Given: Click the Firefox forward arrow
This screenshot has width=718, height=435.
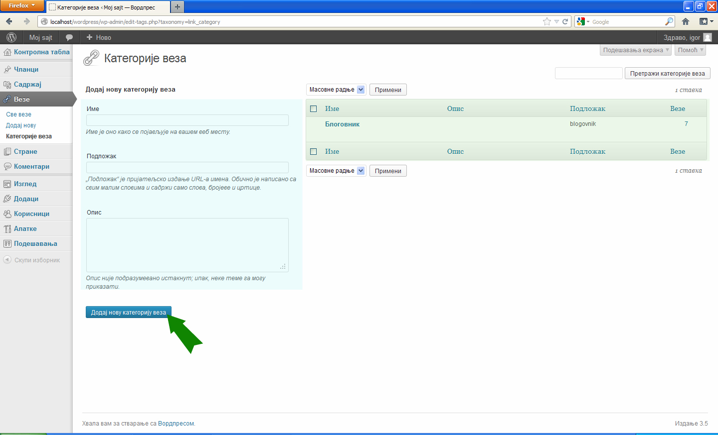Looking at the screenshot, I should tap(26, 21).
